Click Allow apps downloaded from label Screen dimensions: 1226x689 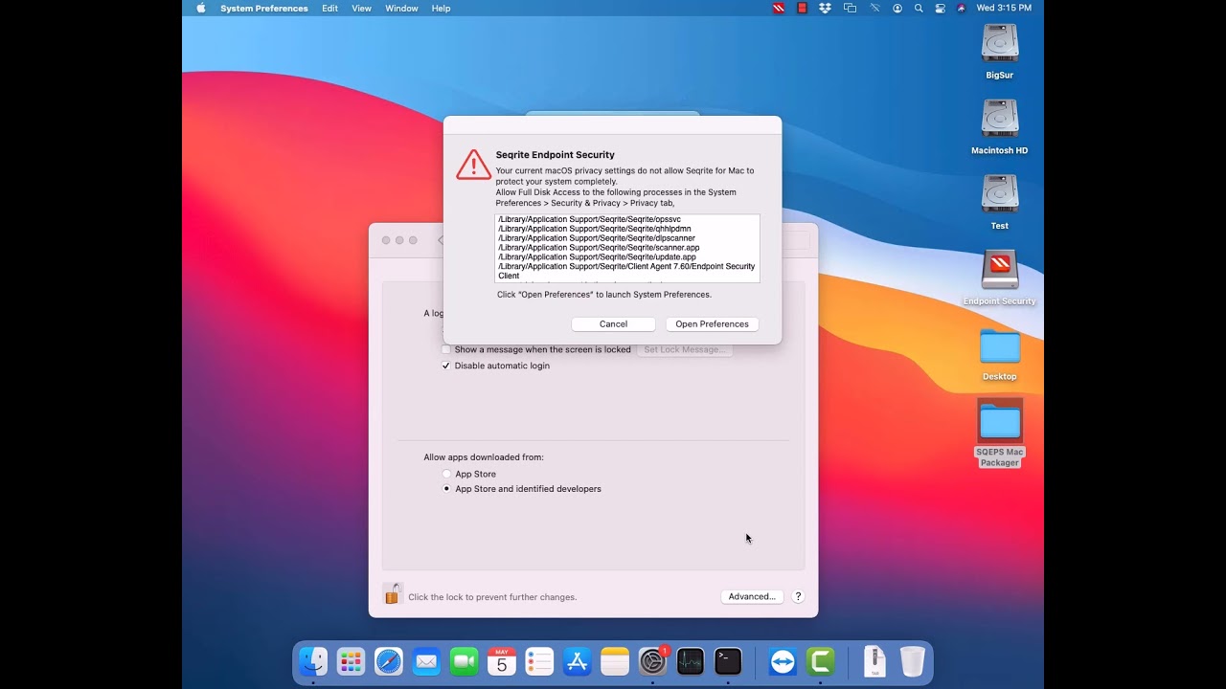(x=484, y=457)
